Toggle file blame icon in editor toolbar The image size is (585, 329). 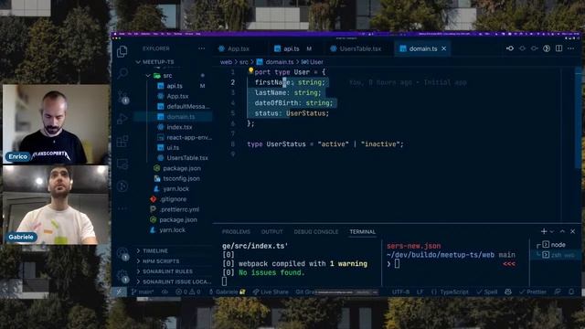547,48
